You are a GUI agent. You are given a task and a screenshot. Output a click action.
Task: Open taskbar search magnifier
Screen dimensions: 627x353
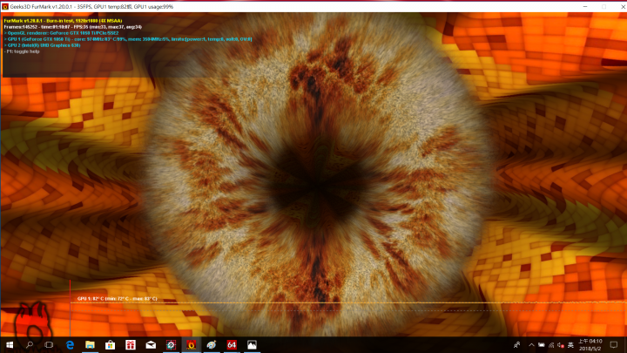pyautogui.click(x=30, y=344)
